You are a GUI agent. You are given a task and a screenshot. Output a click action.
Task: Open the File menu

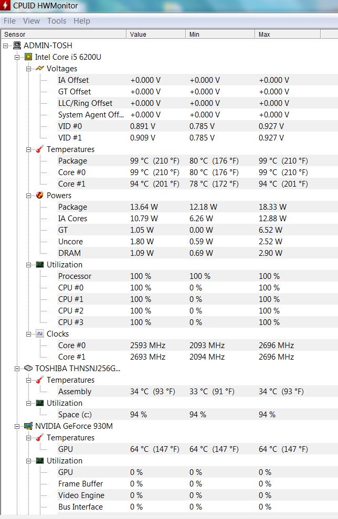tap(9, 21)
